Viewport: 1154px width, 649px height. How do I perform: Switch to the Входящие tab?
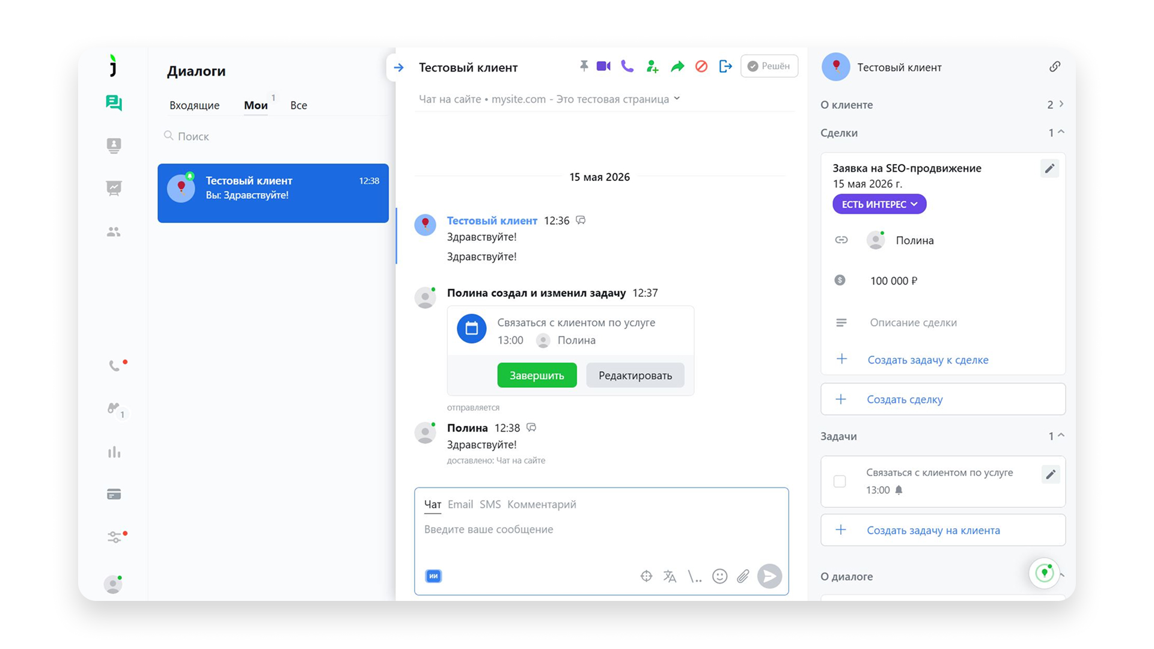click(x=194, y=105)
